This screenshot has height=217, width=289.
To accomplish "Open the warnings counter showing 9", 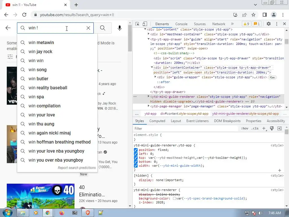I will 246,24.
